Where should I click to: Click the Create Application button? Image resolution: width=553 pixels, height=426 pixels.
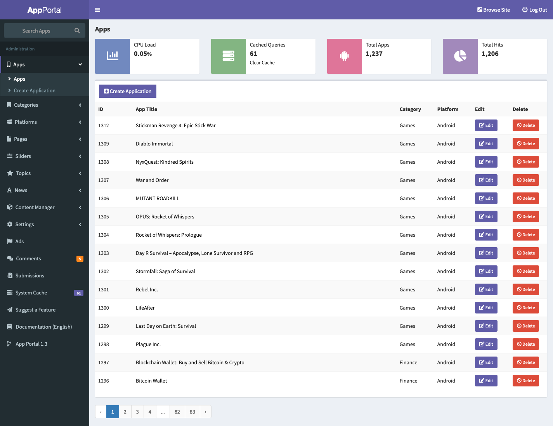tap(128, 91)
